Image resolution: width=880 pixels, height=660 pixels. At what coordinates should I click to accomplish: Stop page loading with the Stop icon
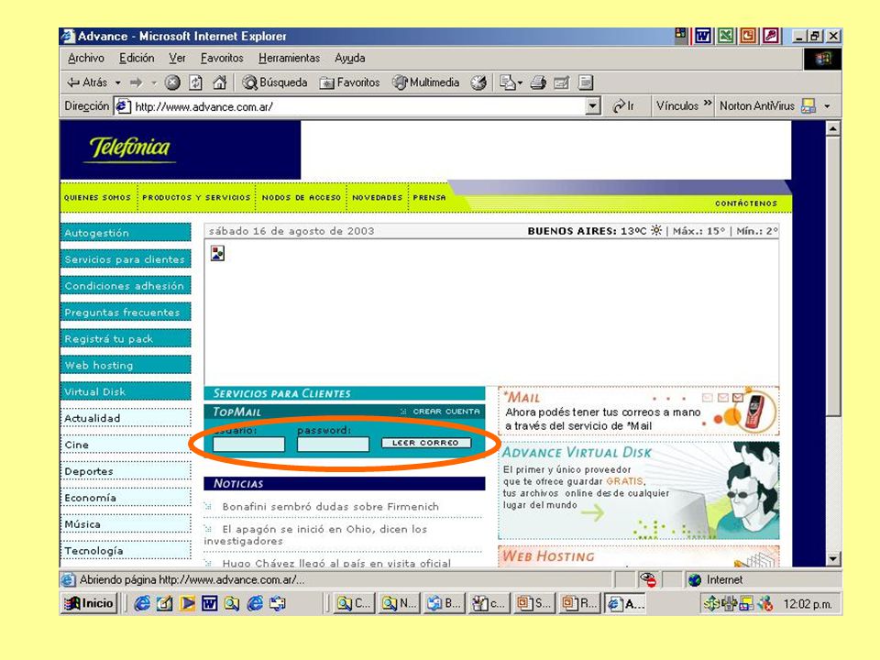point(172,82)
